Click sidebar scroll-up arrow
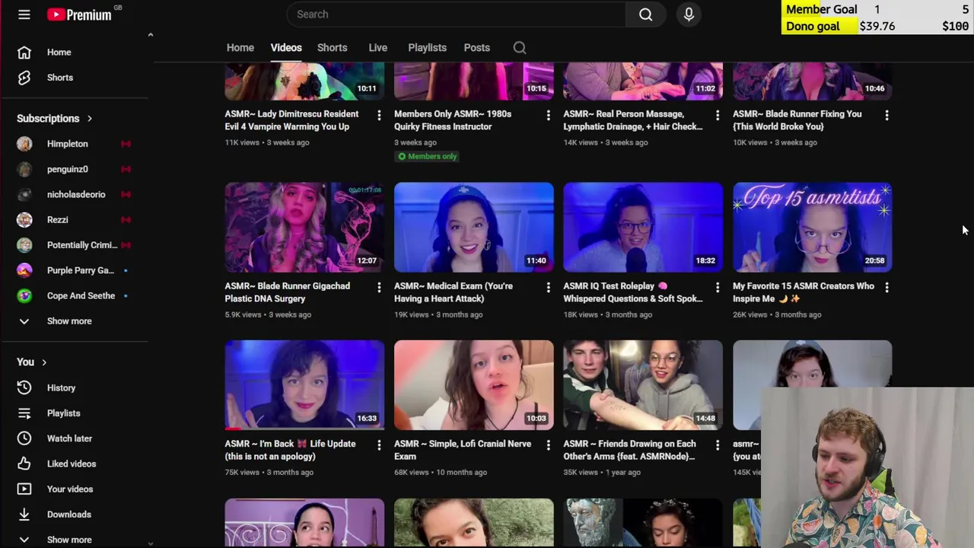Image resolution: width=974 pixels, height=548 pixels. (150, 35)
